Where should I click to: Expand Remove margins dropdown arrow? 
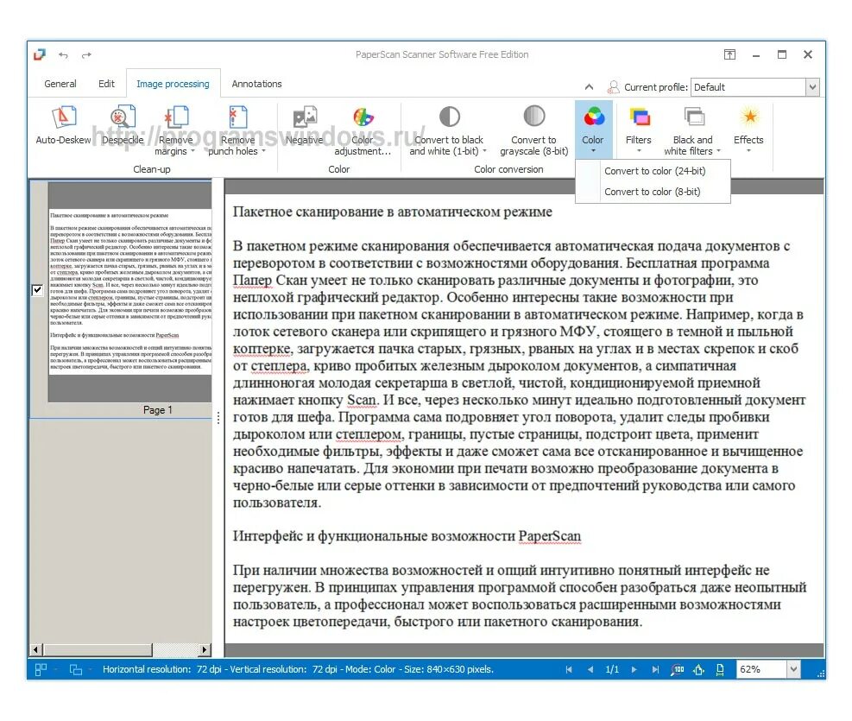click(x=192, y=151)
